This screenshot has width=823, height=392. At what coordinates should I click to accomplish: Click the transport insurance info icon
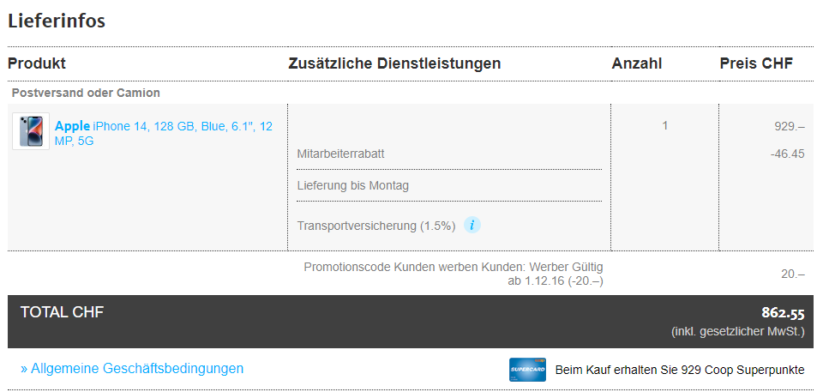(472, 226)
